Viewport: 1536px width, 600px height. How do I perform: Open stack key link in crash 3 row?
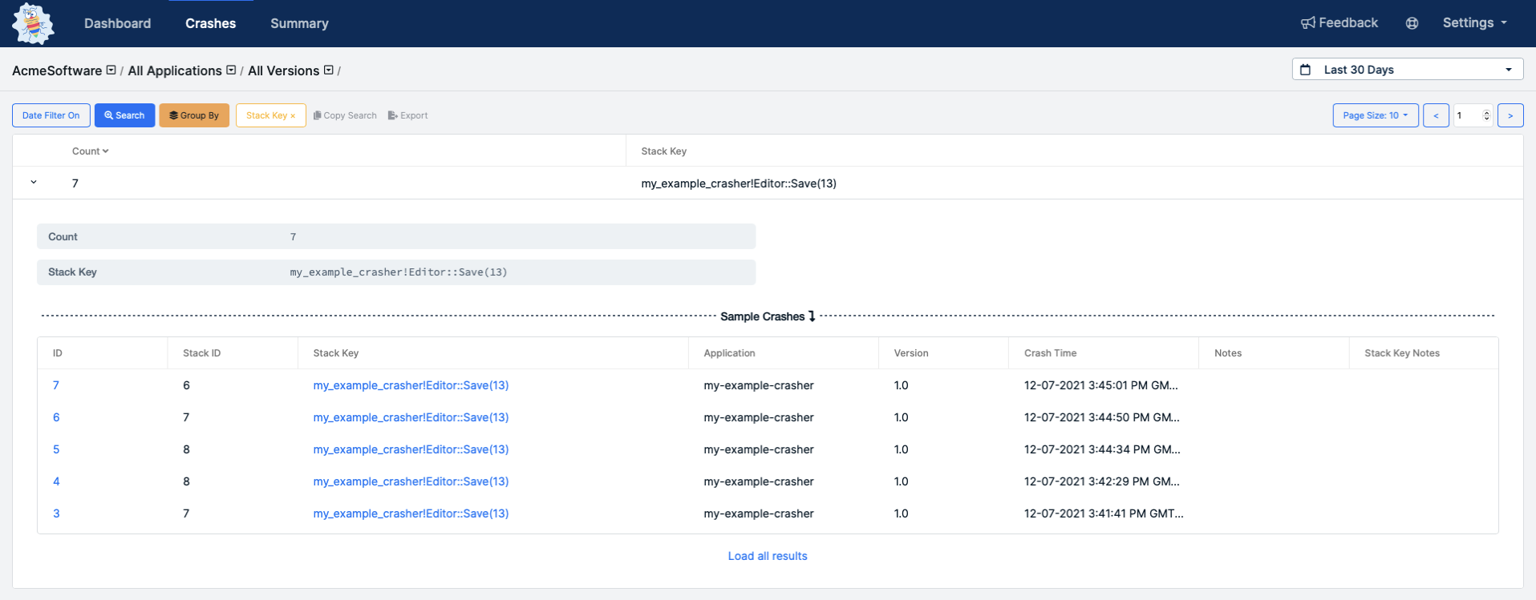[x=411, y=513]
